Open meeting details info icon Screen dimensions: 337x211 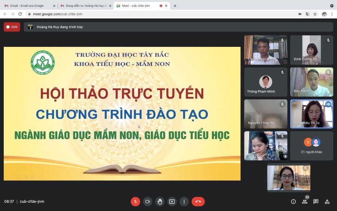point(293,202)
